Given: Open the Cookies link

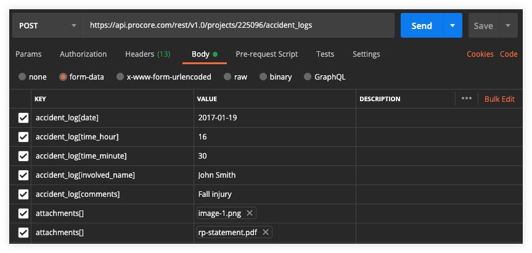Looking at the screenshot, I should click(480, 54).
